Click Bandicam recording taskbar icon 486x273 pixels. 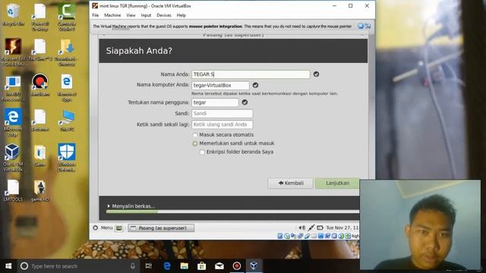[236, 266]
